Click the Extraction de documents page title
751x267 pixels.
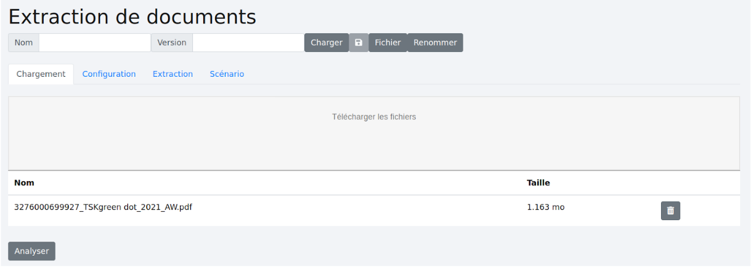tap(132, 16)
